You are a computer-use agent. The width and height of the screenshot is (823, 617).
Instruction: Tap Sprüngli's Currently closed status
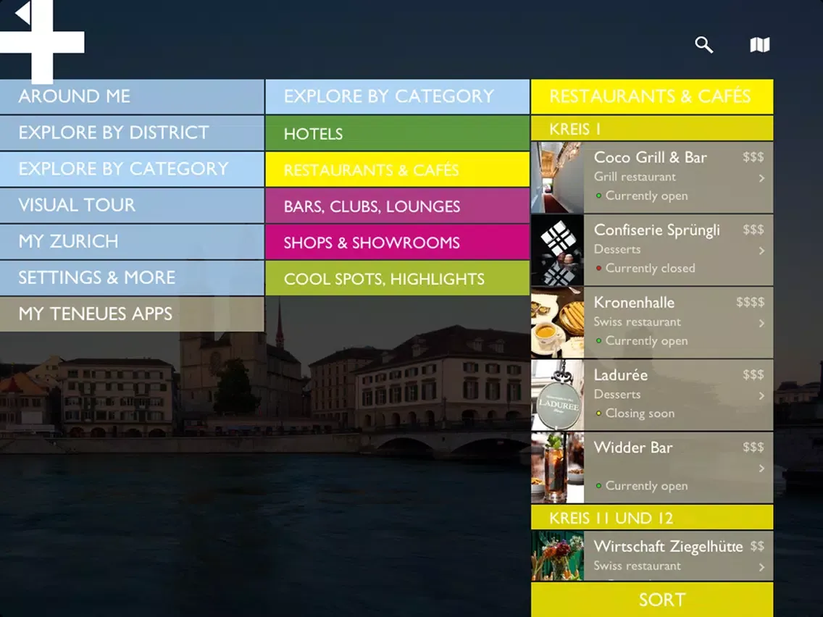[645, 268]
